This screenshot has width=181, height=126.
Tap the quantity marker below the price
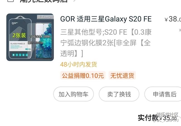[180, 30]
